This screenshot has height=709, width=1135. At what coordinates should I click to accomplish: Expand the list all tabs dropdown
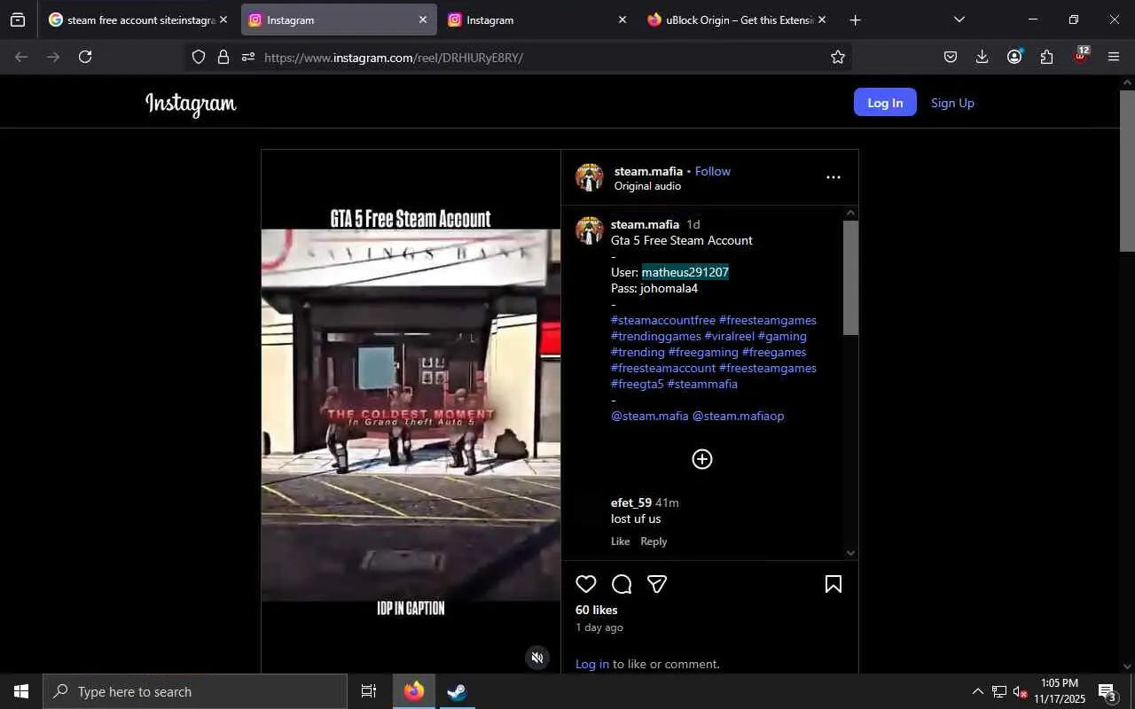(959, 19)
